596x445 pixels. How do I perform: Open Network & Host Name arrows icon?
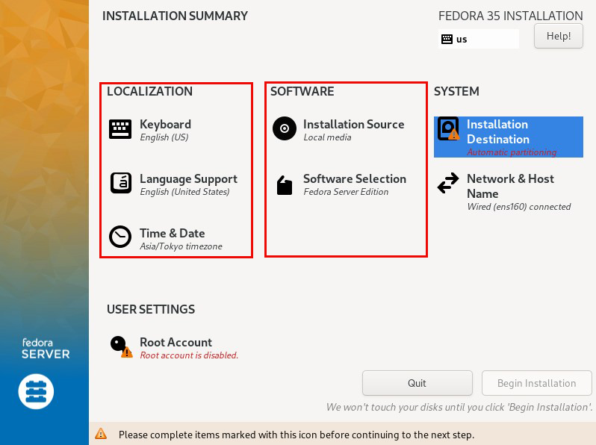coord(448,183)
